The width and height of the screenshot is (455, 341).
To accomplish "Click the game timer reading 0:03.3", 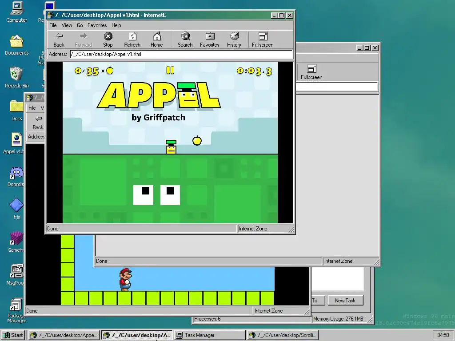I will pyautogui.click(x=255, y=71).
